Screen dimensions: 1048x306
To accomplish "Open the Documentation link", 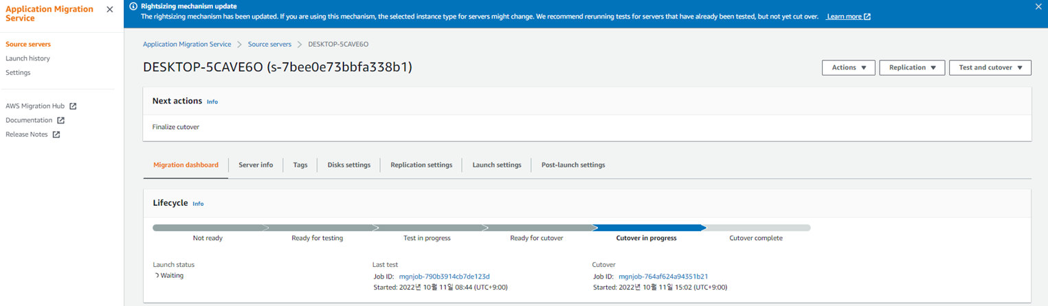I will click(29, 120).
